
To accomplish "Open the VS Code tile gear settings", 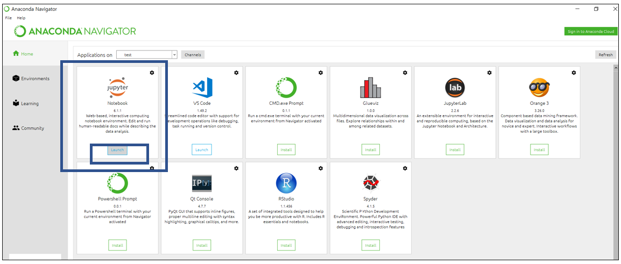I will point(236,73).
